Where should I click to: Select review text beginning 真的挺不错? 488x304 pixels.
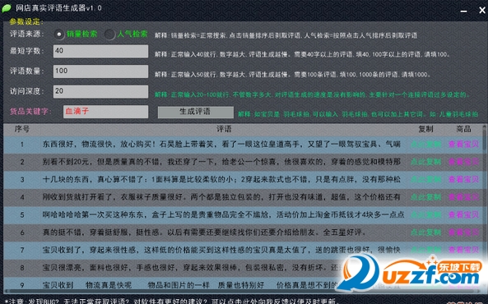204,233
